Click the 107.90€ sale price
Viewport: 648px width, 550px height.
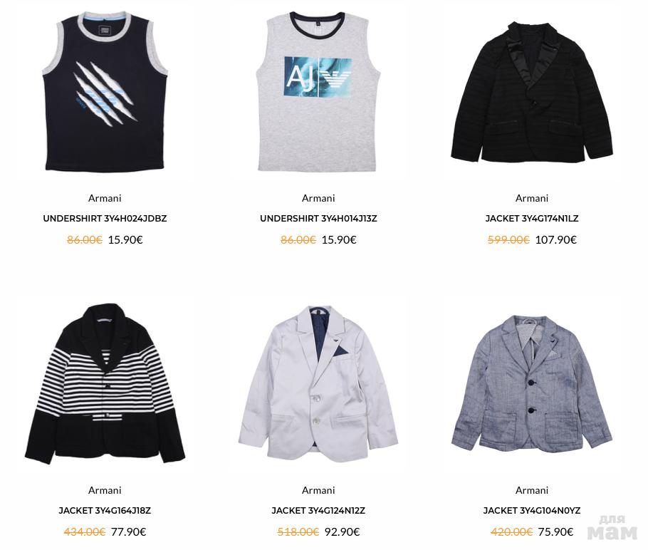(556, 240)
